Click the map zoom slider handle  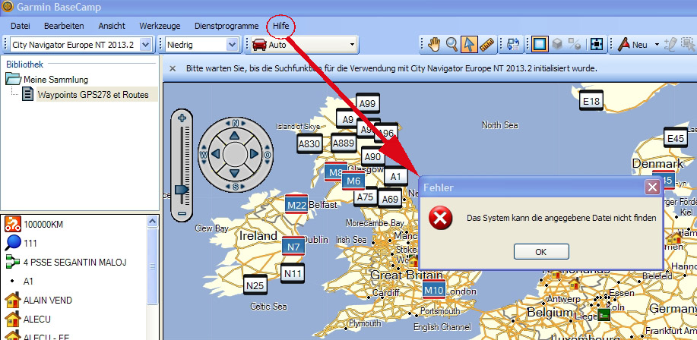pos(182,190)
